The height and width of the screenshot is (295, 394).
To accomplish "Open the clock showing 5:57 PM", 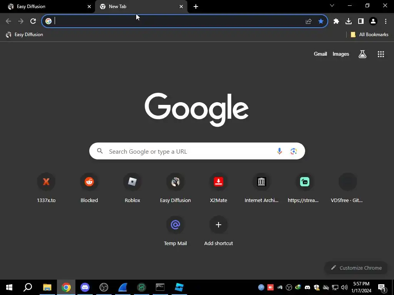I will 361,287.
